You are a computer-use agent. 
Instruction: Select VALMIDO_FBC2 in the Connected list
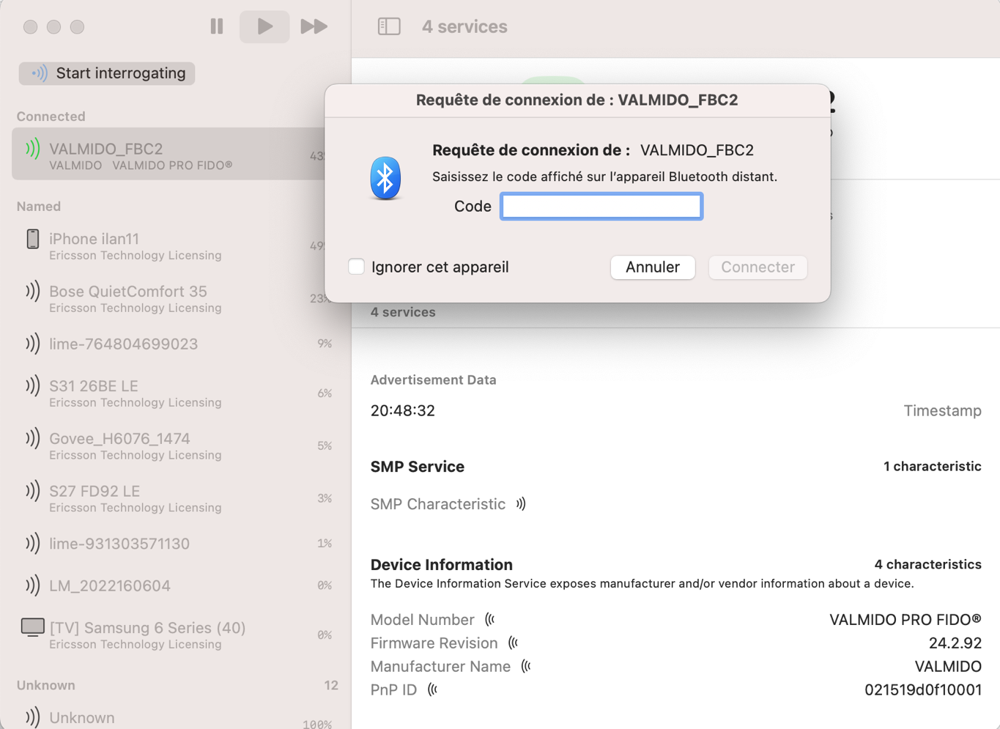[169, 155]
